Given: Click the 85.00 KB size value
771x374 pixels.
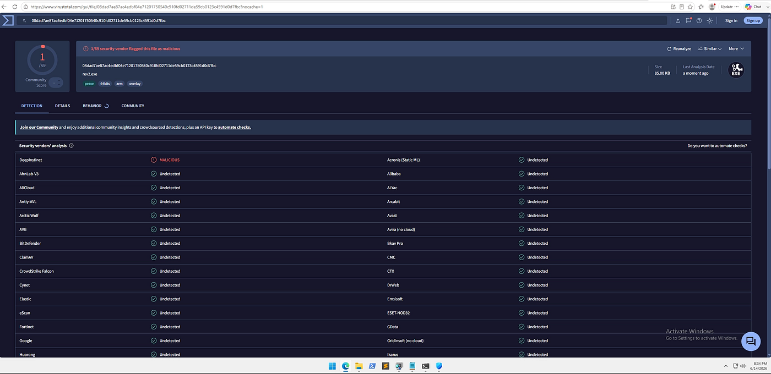Looking at the screenshot, I should [x=662, y=73].
